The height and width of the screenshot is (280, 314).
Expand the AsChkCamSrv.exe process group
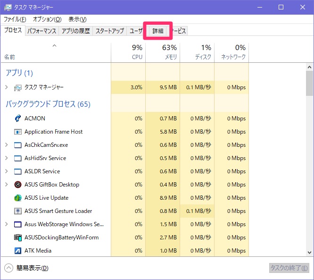[x=7, y=145]
